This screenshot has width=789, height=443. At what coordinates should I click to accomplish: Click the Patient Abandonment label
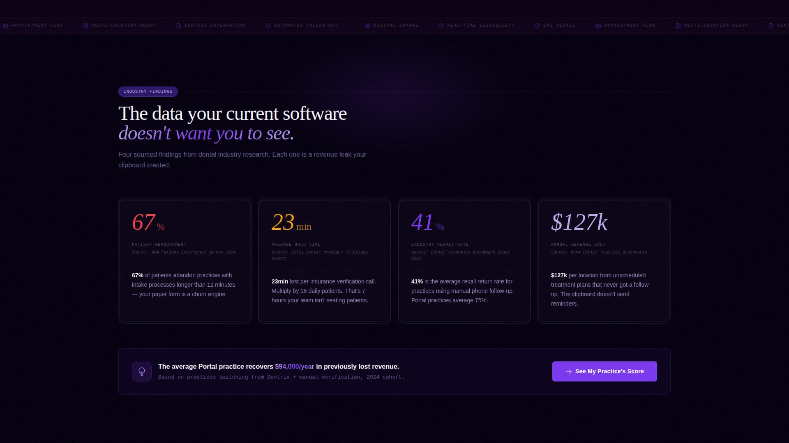pos(159,244)
